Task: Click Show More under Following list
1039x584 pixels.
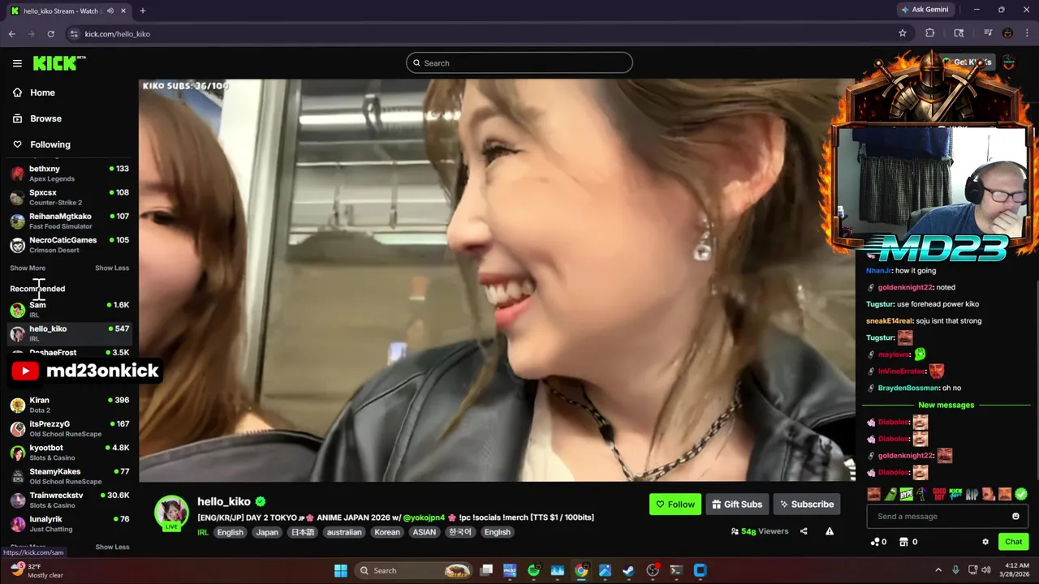Action: coord(28,268)
